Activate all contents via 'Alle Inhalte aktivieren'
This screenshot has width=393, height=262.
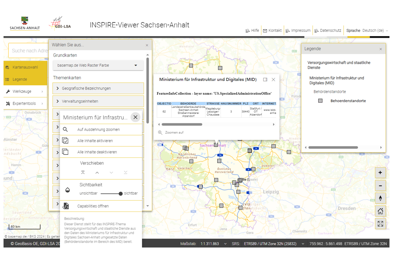pyautogui.click(x=95, y=141)
